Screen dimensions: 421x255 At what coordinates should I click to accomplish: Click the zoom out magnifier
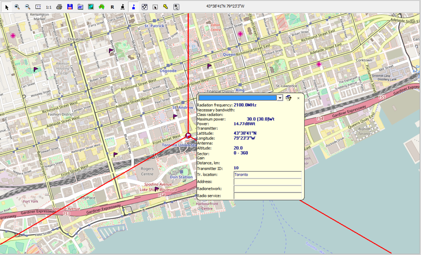point(27,7)
